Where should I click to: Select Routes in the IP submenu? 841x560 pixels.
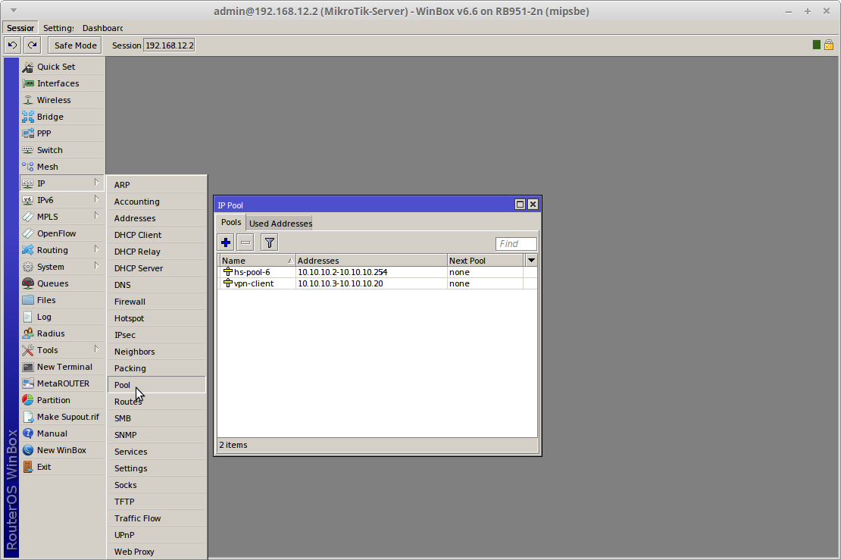click(157, 401)
